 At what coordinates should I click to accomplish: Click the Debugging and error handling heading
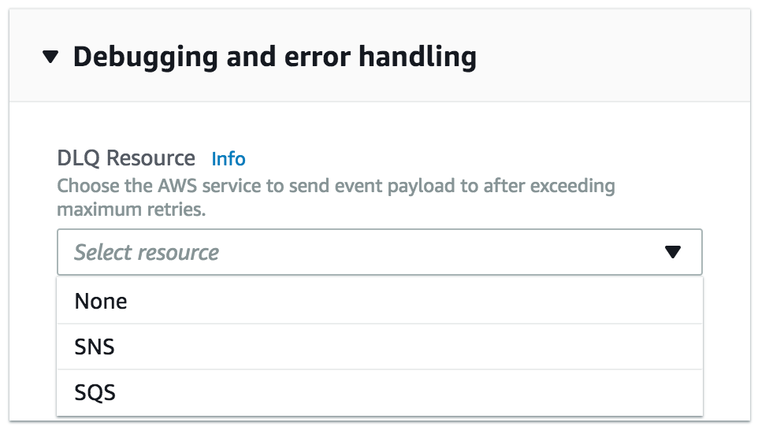tap(274, 57)
